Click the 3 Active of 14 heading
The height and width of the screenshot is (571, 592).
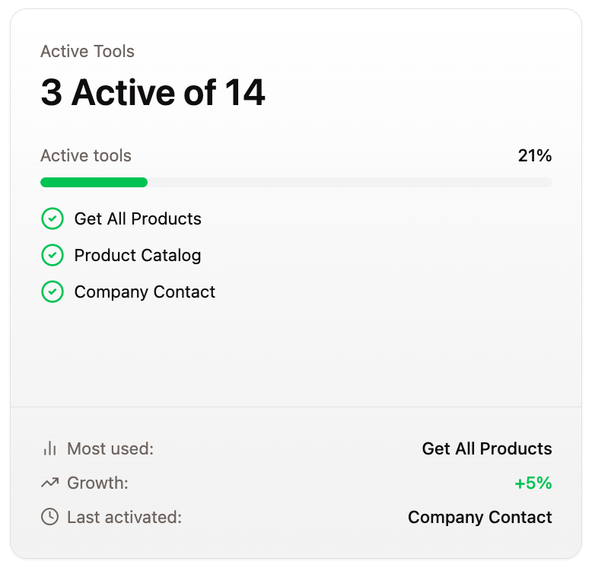pyautogui.click(x=153, y=92)
